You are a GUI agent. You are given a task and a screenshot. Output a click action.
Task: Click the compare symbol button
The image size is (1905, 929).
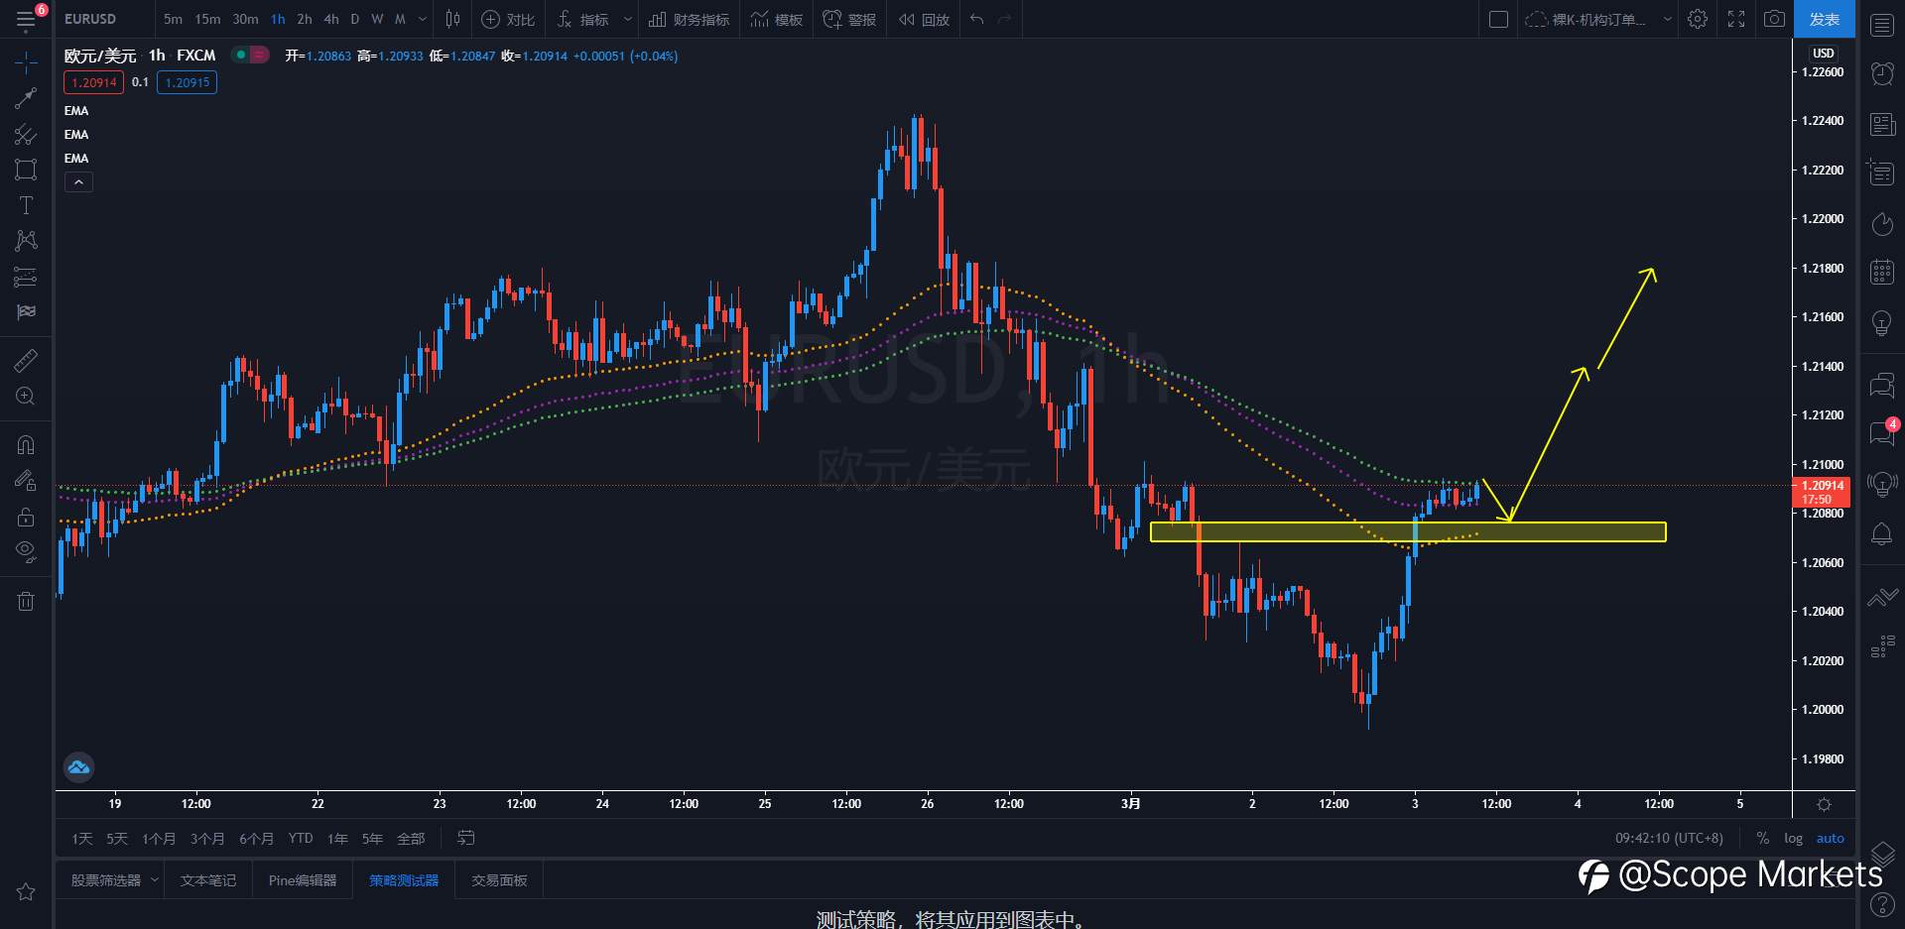coord(508,19)
